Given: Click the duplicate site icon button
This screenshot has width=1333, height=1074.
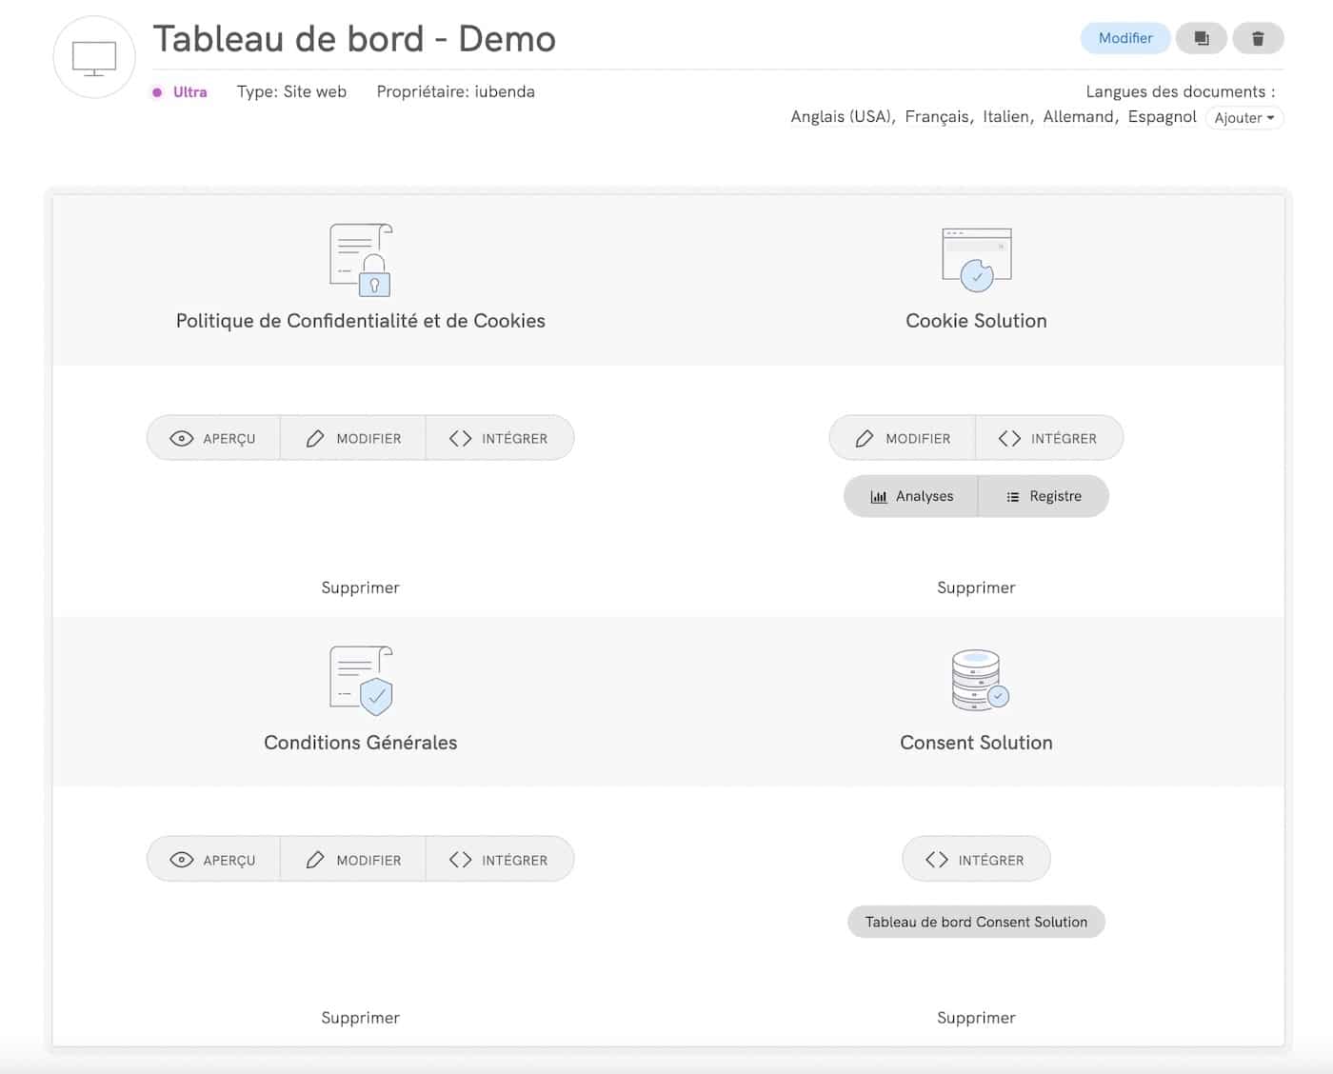Looking at the screenshot, I should coord(1202,38).
